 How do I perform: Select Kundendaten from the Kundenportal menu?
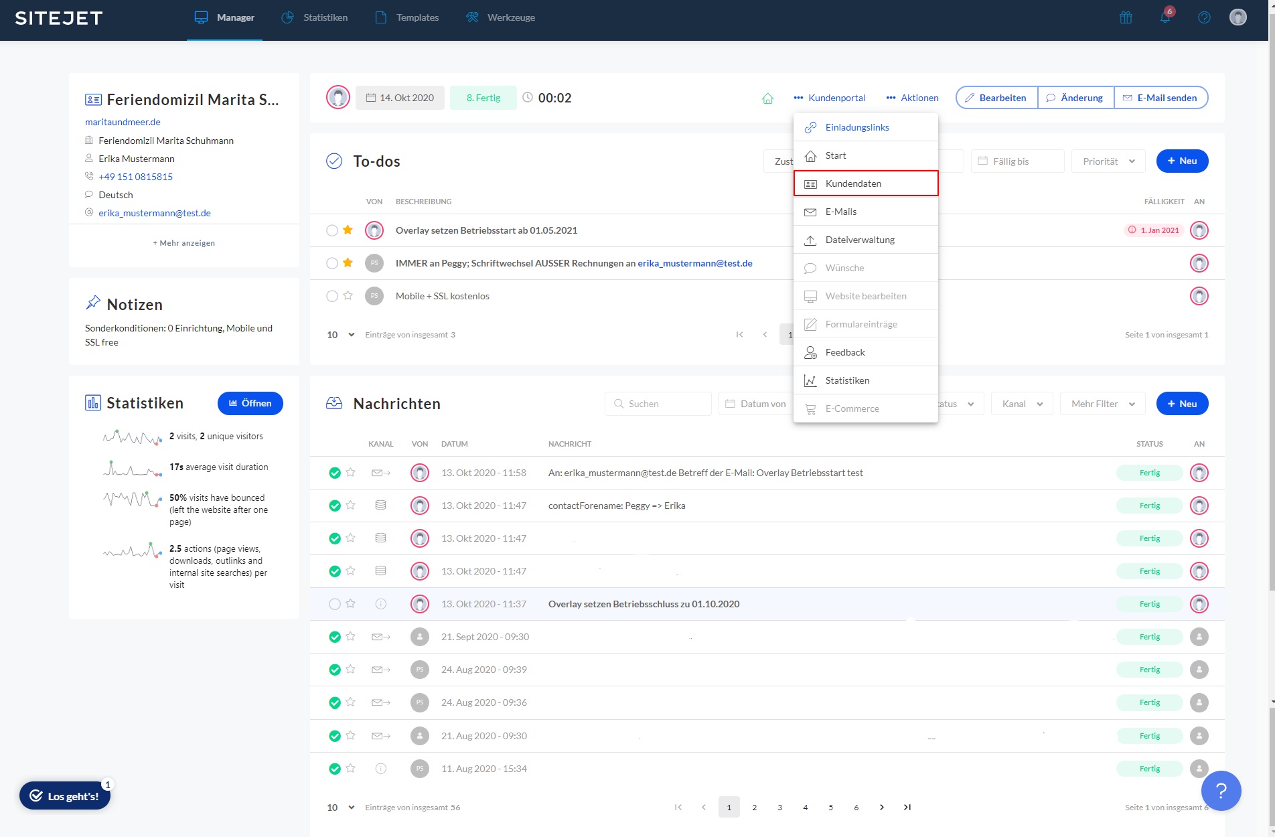pos(866,183)
